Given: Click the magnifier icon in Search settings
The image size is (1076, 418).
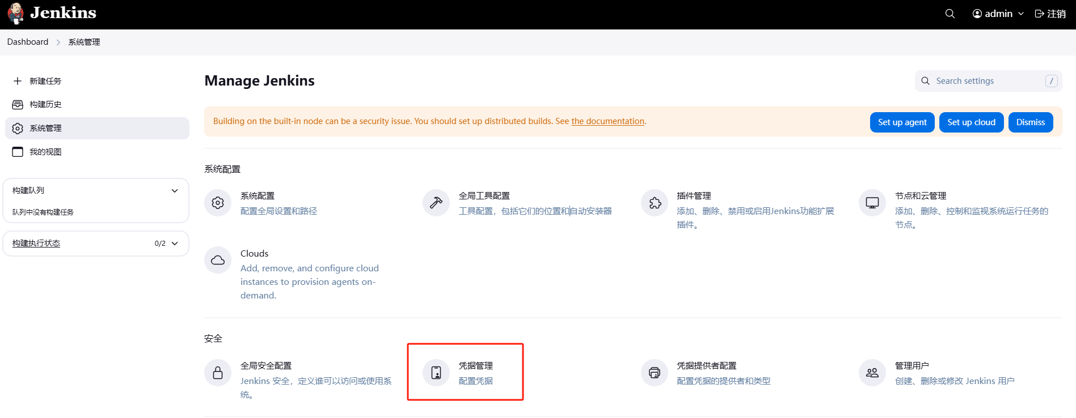Looking at the screenshot, I should click(925, 81).
